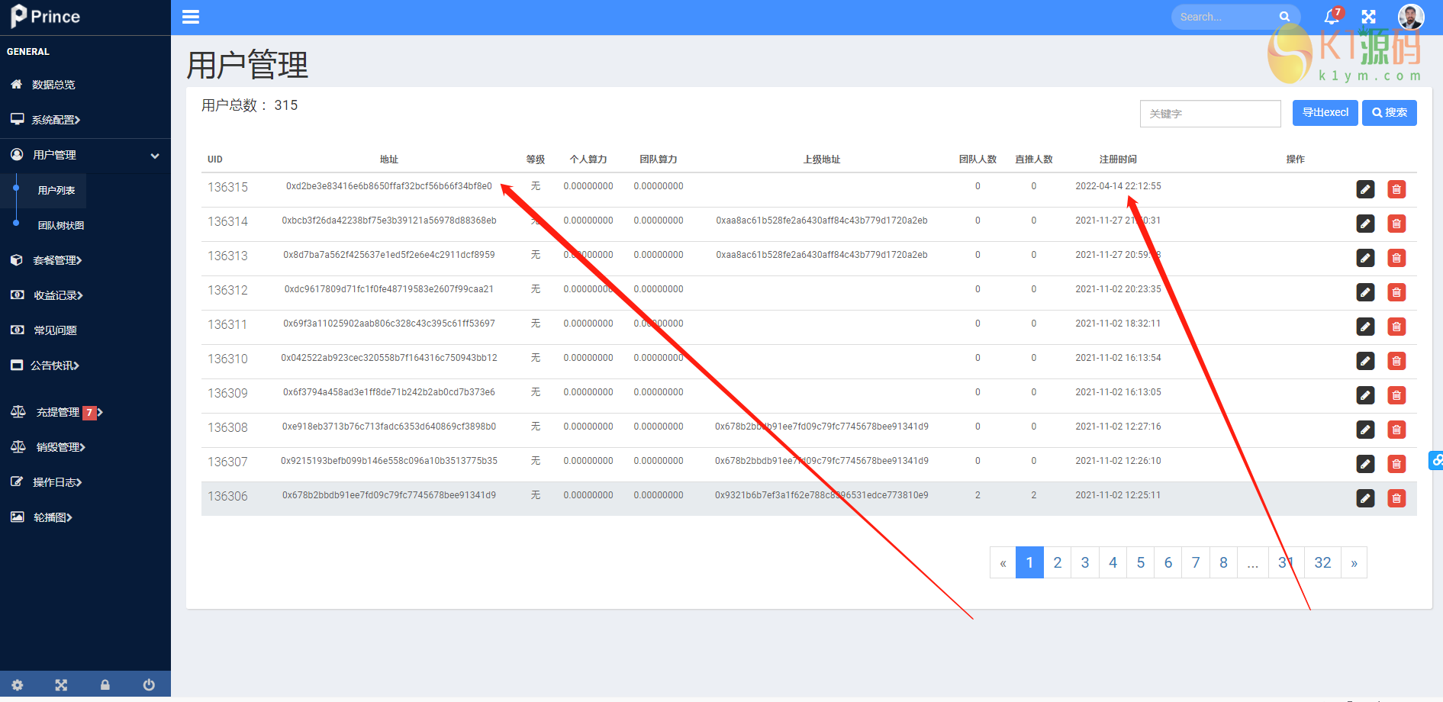Toggle the hamburger sidebar menu
This screenshot has width=1443, height=702.
point(191,17)
